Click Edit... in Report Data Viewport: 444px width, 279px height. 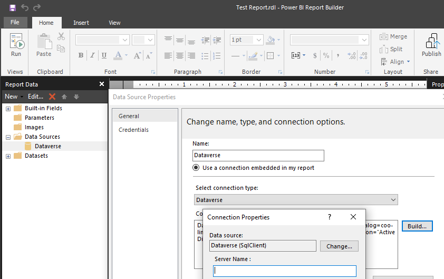[x=35, y=97]
